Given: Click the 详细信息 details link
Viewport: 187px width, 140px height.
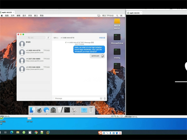Looking at the screenshot, I should point(102,38).
